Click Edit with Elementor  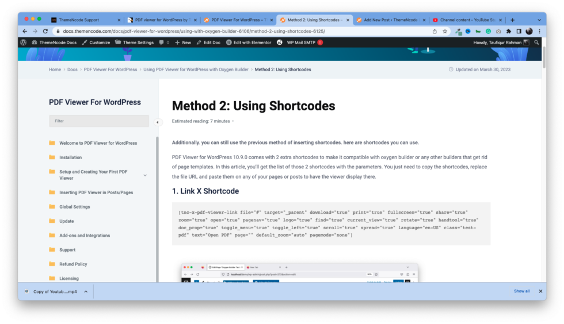[x=249, y=43]
